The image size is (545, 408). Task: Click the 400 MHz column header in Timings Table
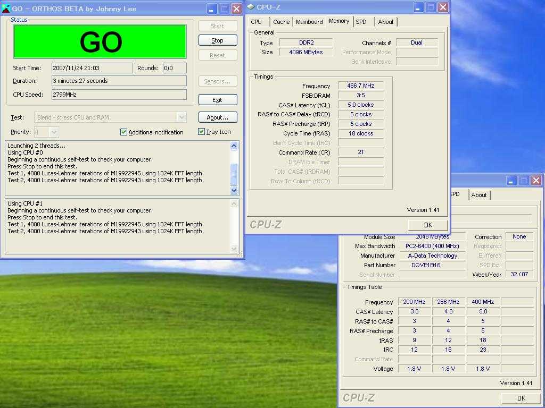pos(483,302)
